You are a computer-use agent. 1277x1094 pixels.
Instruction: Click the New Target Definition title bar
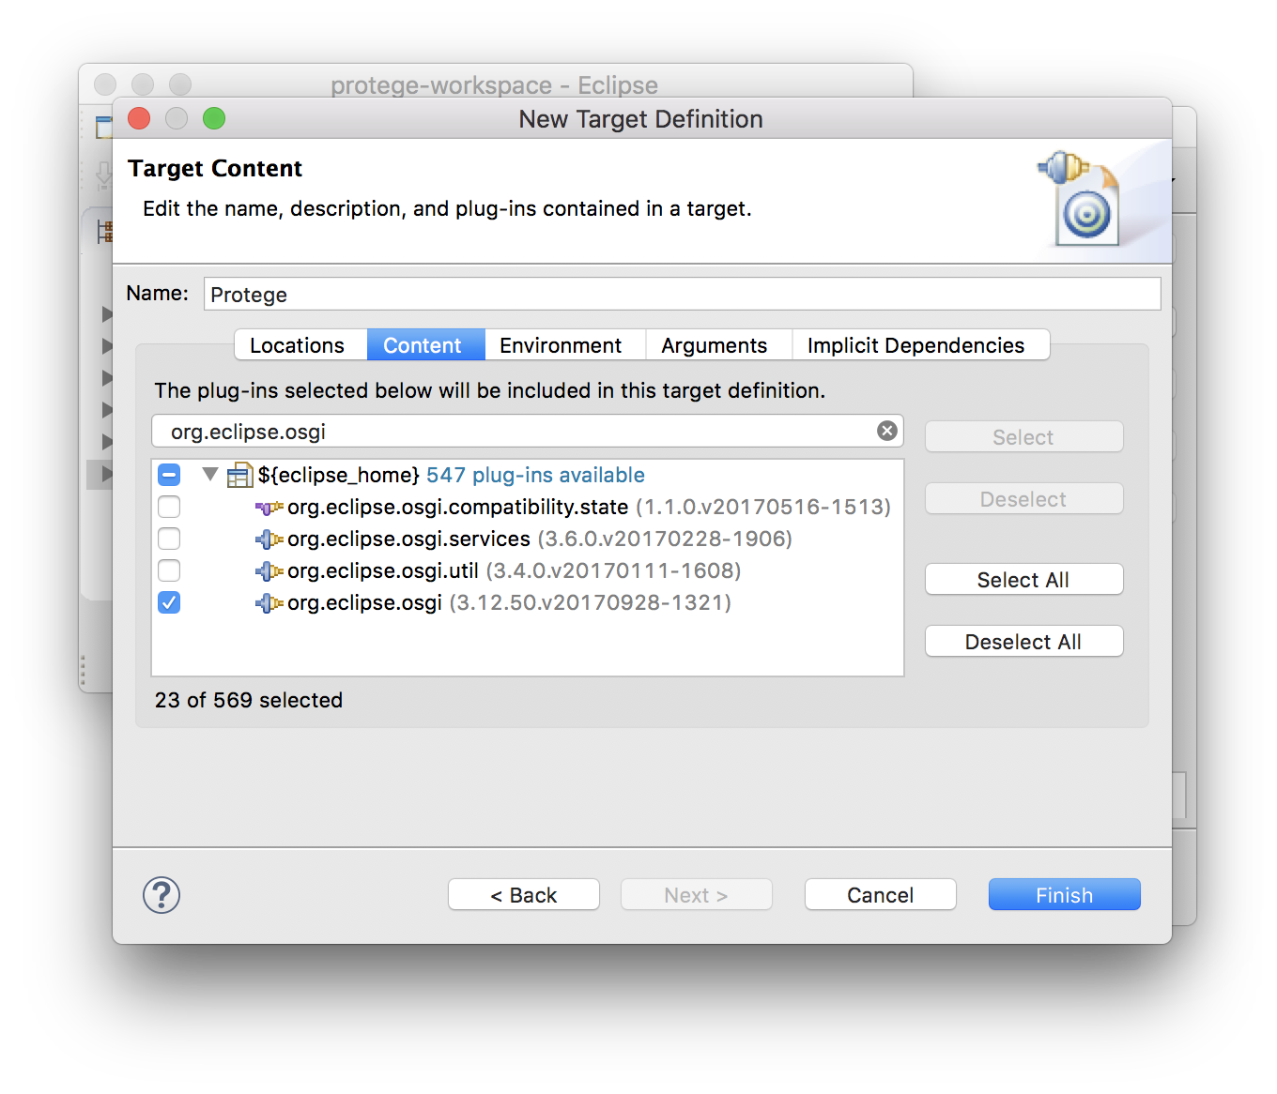(641, 119)
